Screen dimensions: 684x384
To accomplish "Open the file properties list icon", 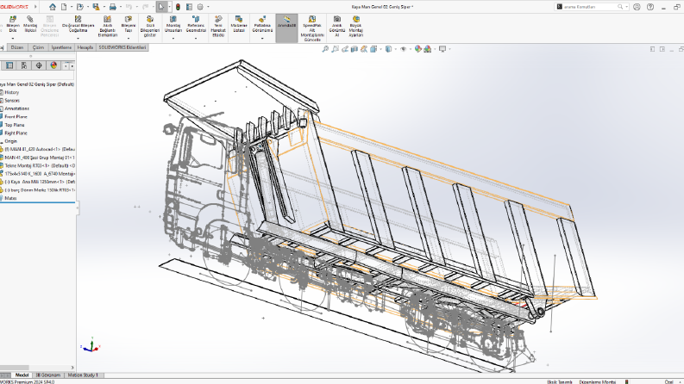I will tap(189, 7).
